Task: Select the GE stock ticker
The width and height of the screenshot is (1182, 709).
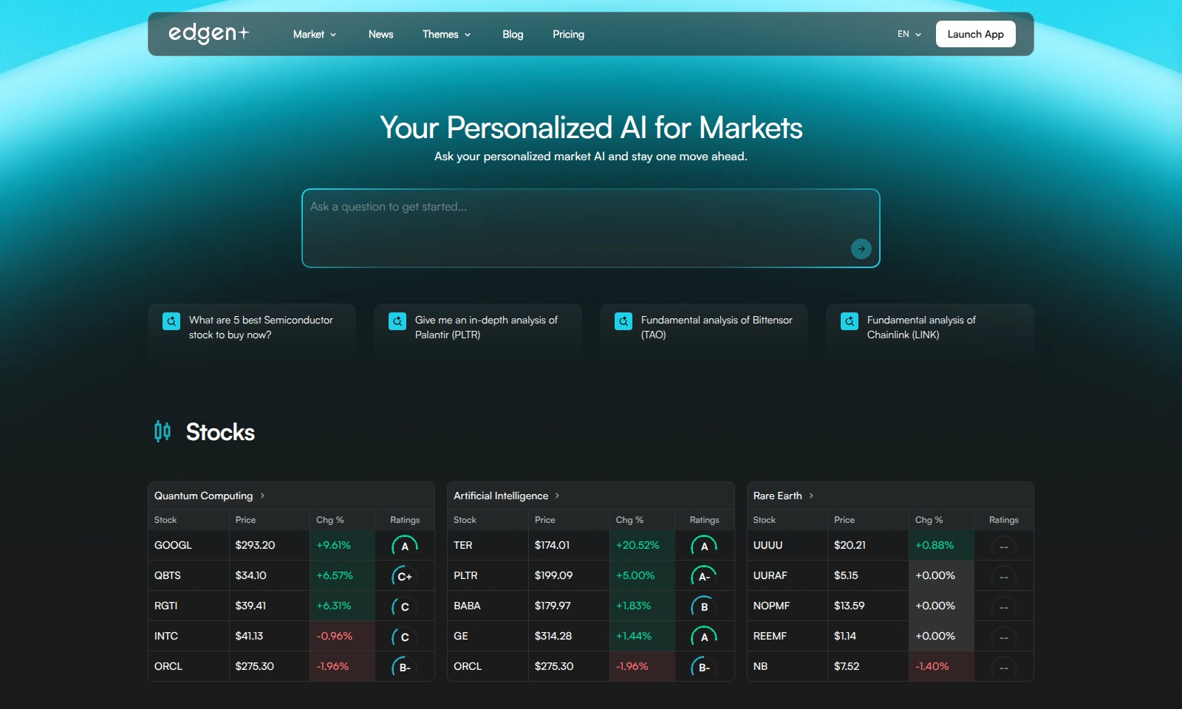Action: click(461, 636)
